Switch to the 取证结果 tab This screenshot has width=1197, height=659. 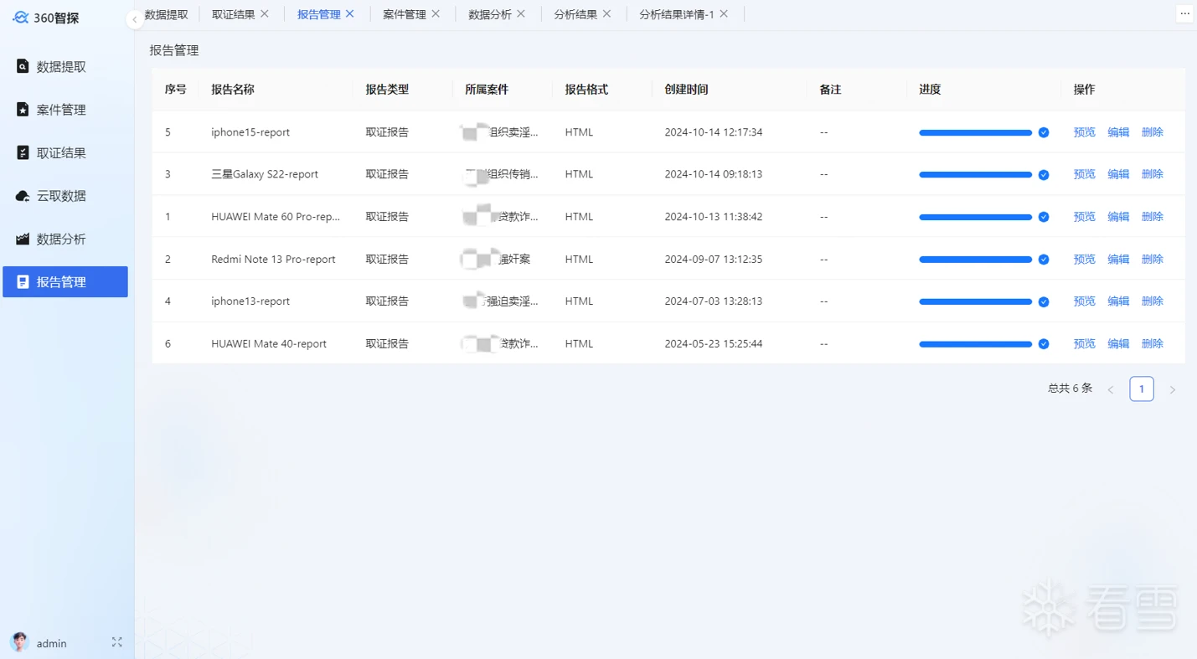(x=233, y=14)
